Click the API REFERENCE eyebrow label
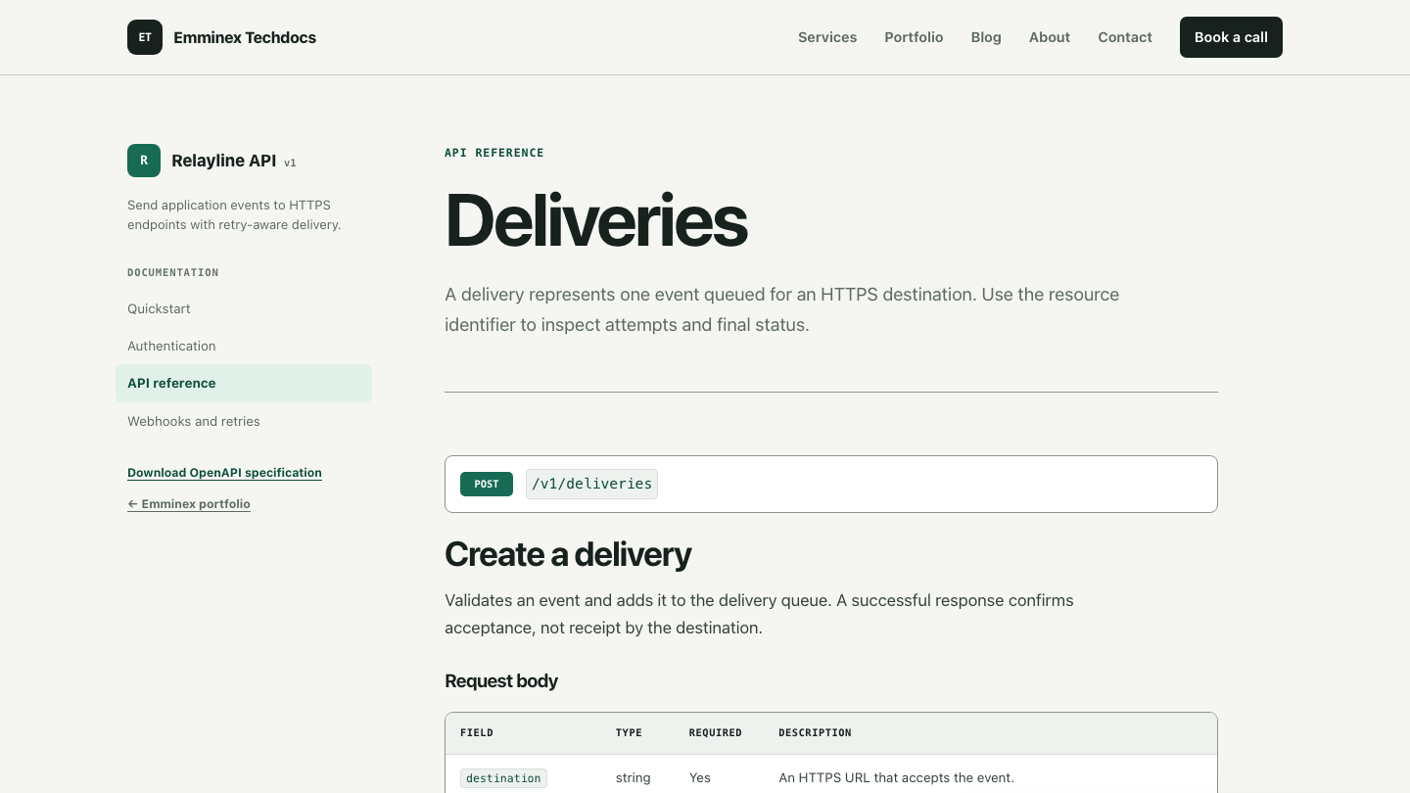Screen dimensions: 1410x793 pos(494,153)
